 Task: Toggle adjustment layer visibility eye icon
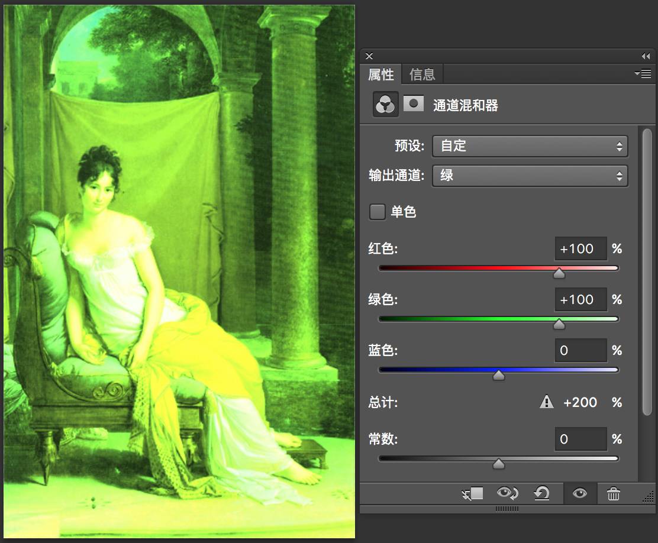[x=579, y=493]
